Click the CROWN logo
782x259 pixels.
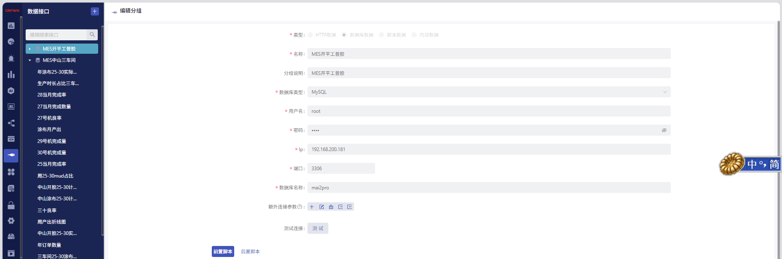[x=12, y=11]
